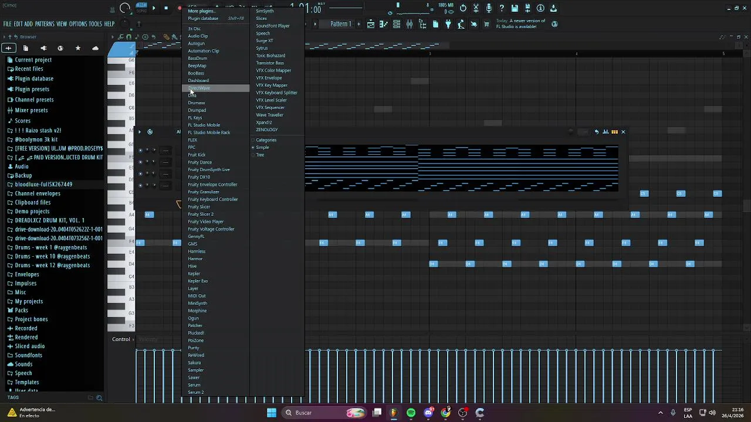Choose Fruity Slicer from the plugin list
Viewport: 751px width, 422px height.
[199, 207]
